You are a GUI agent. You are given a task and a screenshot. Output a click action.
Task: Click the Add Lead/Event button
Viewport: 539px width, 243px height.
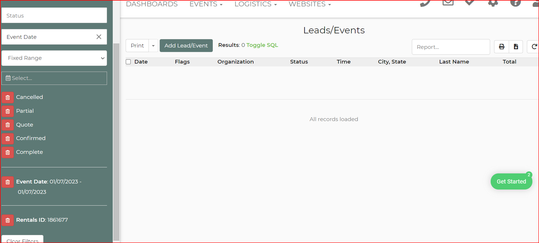pos(186,46)
